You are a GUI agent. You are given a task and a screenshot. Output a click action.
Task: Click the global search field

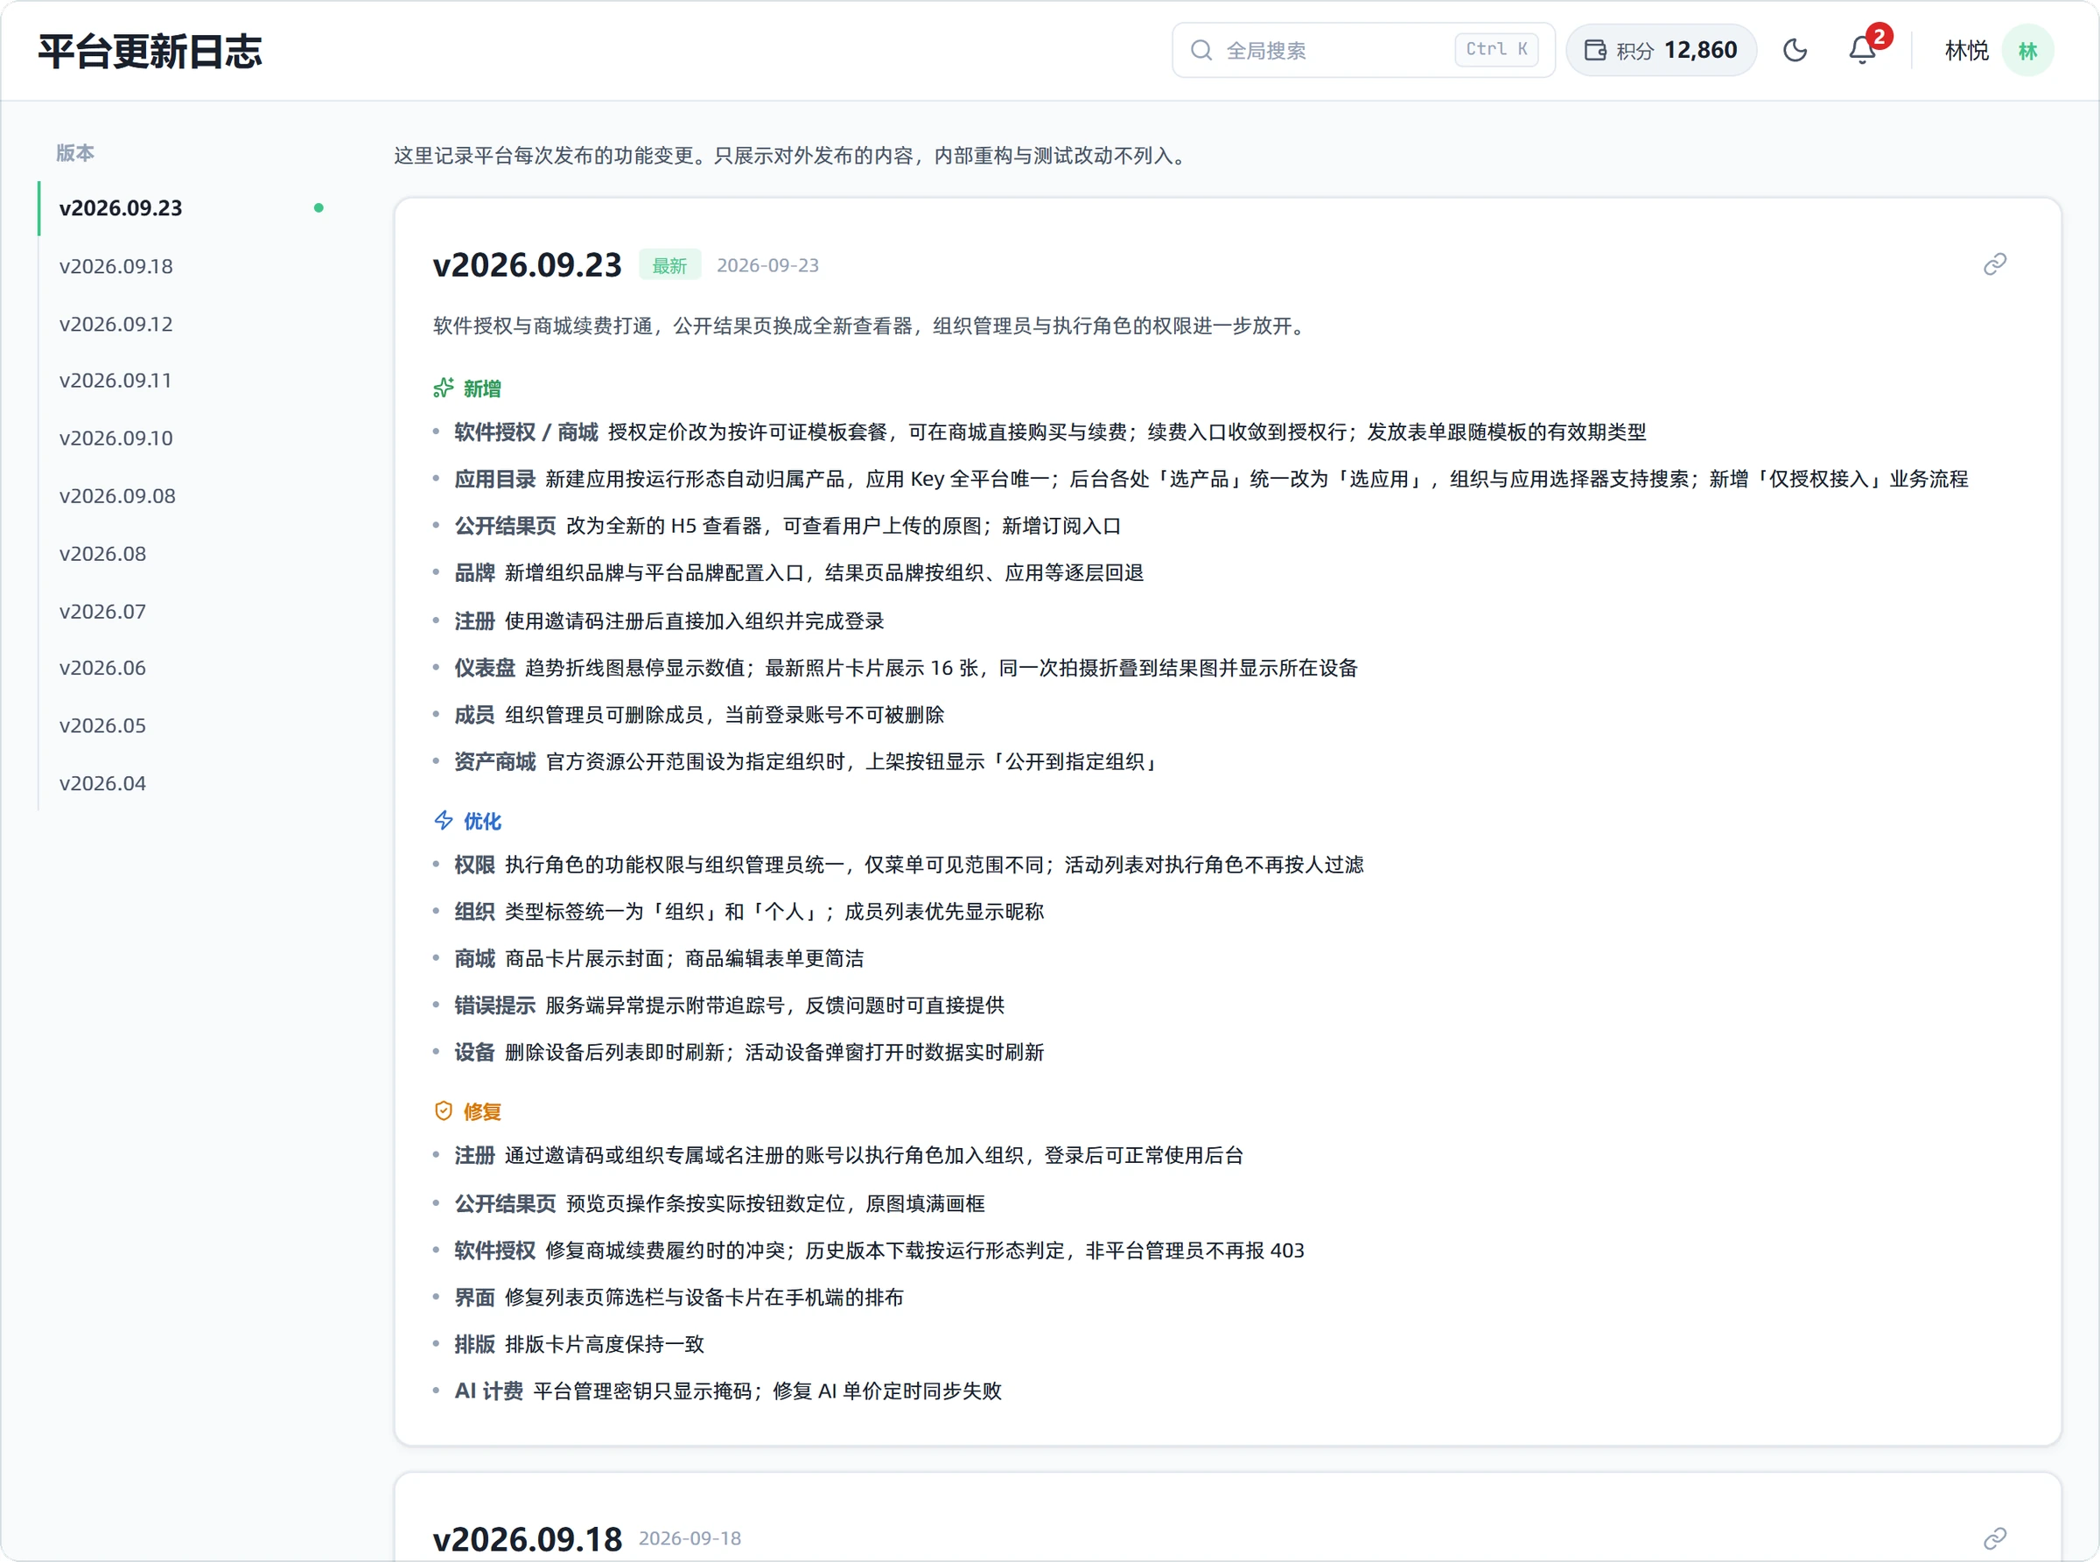pyautogui.click(x=1362, y=50)
